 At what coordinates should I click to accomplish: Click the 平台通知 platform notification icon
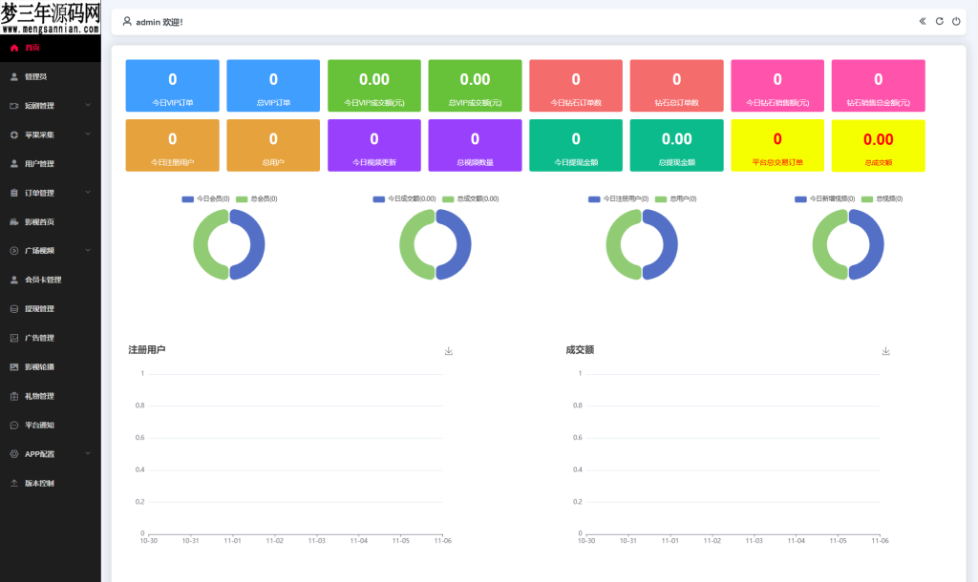[13, 425]
